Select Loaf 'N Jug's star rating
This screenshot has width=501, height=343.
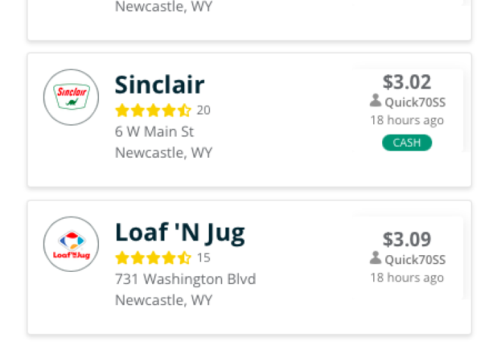click(153, 258)
